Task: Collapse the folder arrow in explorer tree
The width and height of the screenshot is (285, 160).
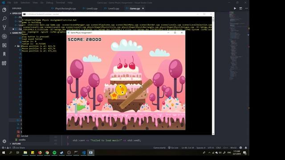Action: tap(16, 46)
